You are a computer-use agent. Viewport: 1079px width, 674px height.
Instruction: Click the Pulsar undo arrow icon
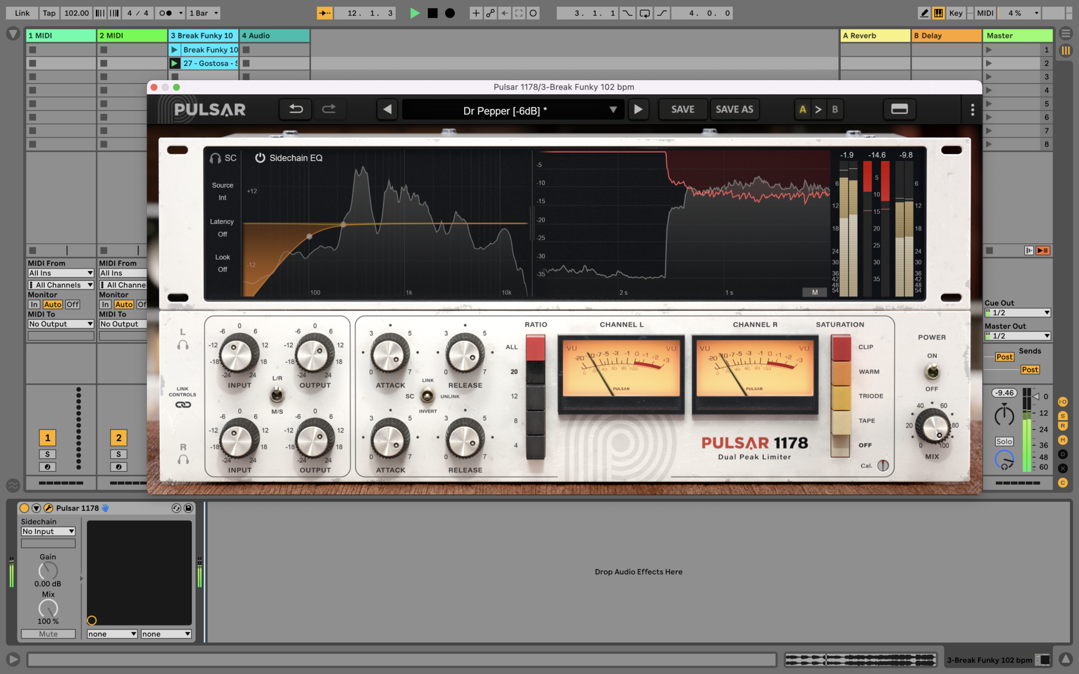pos(296,109)
